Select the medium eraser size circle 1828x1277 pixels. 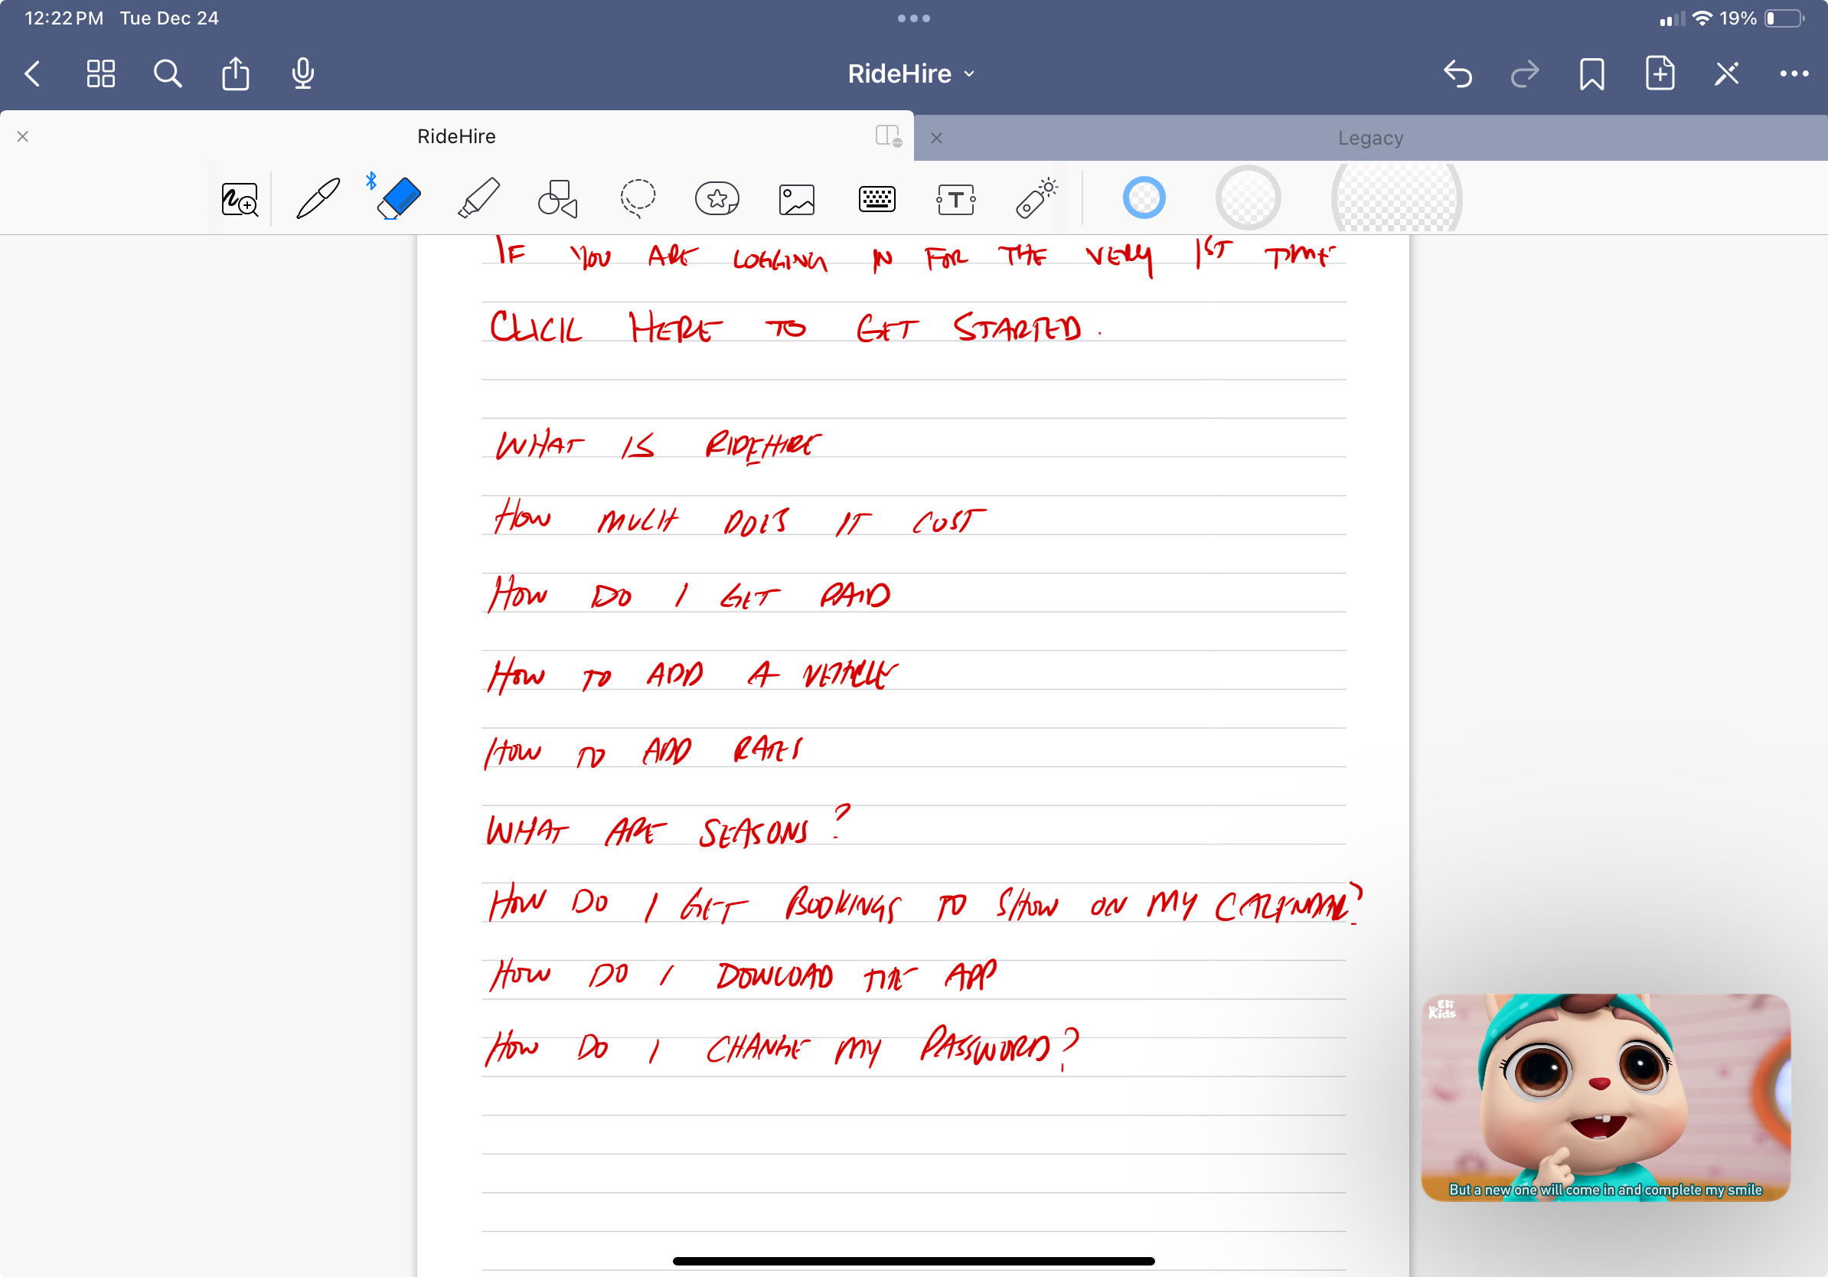click(x=1248, y=198)
